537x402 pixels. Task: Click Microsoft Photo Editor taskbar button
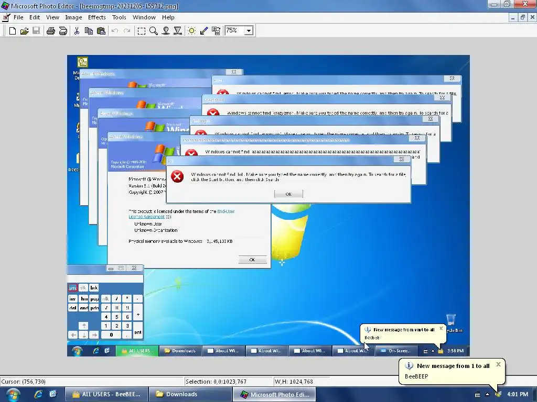point(274,394)
